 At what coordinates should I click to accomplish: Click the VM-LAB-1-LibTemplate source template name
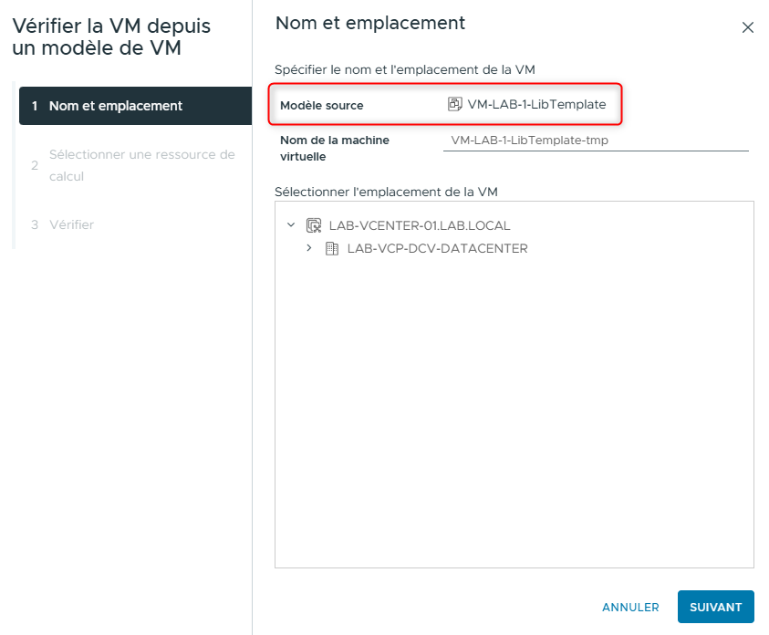coord(536,104)
